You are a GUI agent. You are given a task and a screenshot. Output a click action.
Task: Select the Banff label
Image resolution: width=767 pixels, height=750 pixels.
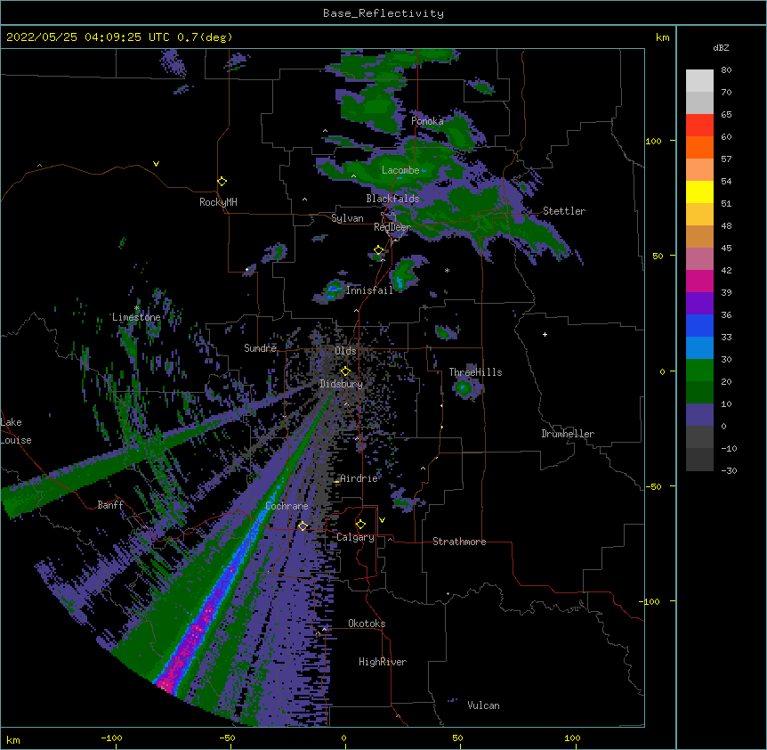coord(110,505)
